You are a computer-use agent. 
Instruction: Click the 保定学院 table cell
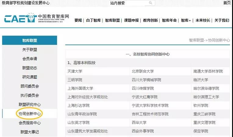click(x=210, y=131)
